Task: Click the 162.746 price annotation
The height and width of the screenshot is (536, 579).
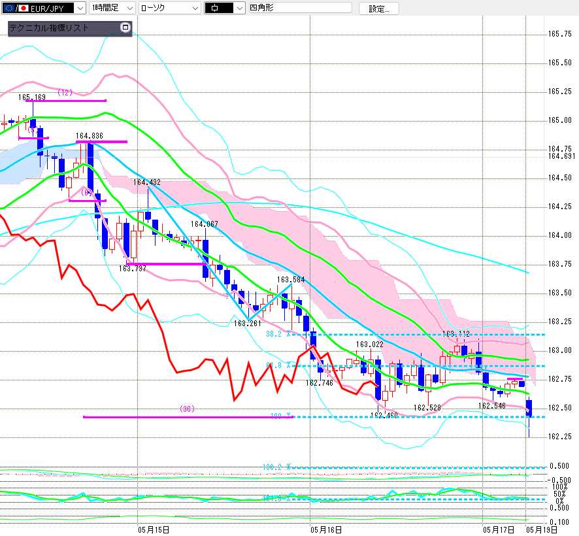Action: click(320, 383)
